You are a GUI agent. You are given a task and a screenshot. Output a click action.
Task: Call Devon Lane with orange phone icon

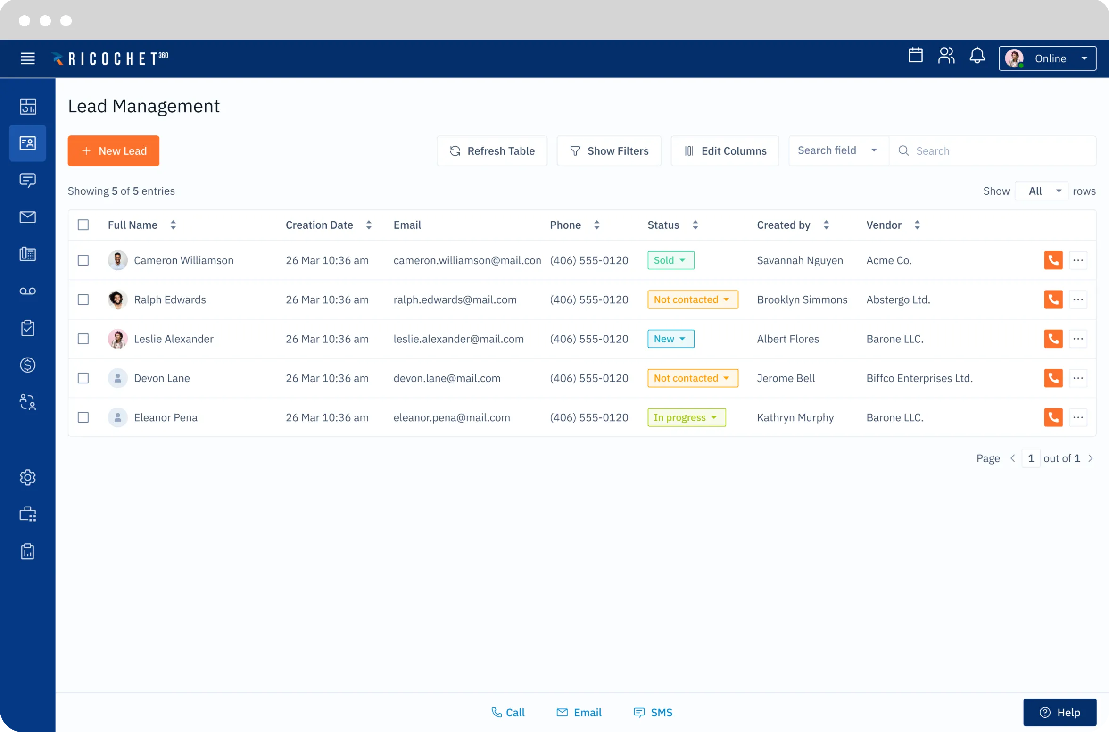pyautogui.click(x=1053, y=378)
